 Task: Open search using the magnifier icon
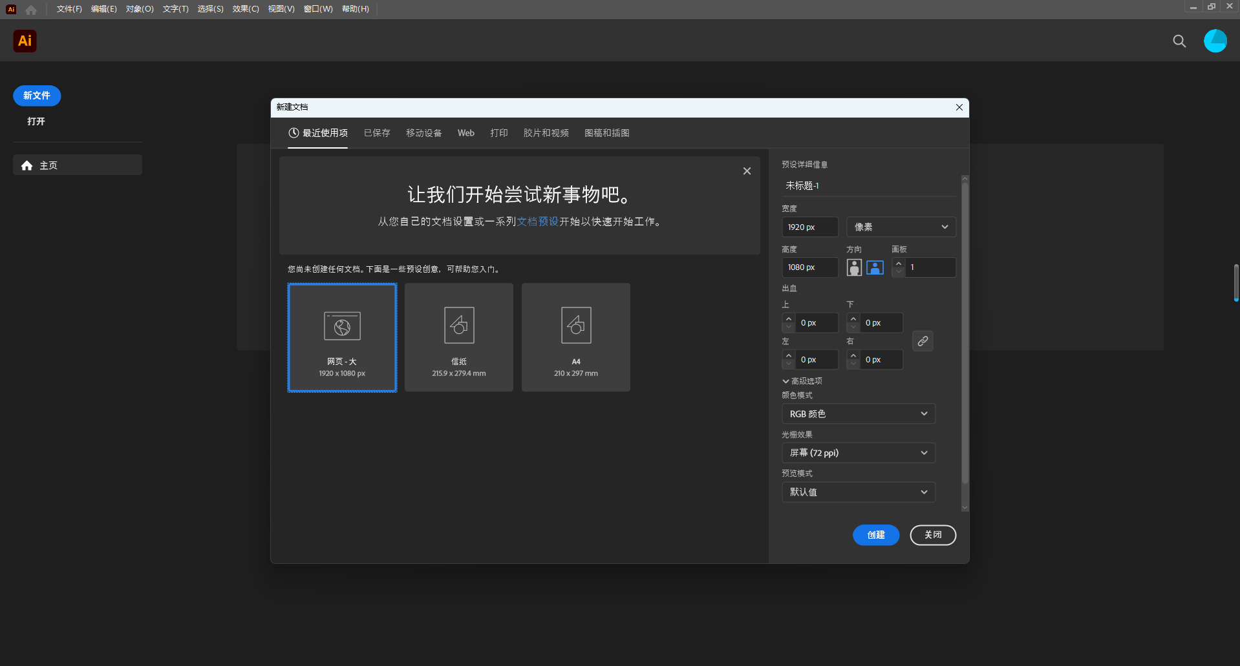[1179, 41]
